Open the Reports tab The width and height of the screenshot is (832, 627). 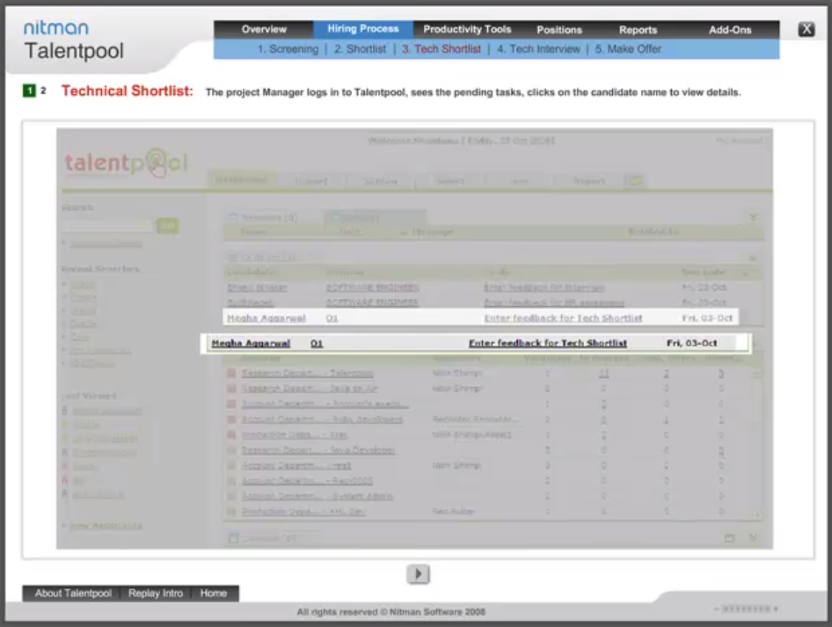[x=638, y=30]
